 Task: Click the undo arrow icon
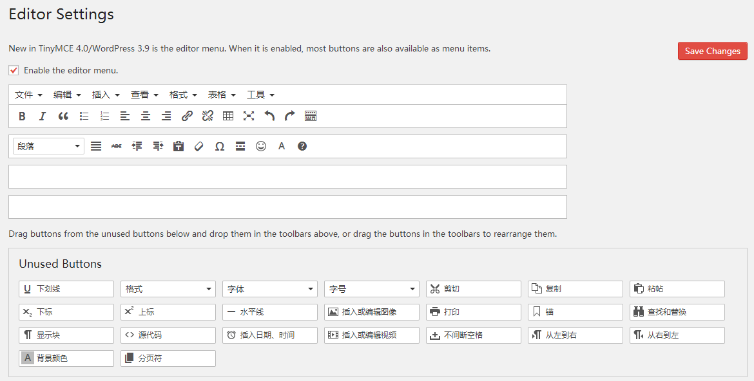[x=269, y=116]
